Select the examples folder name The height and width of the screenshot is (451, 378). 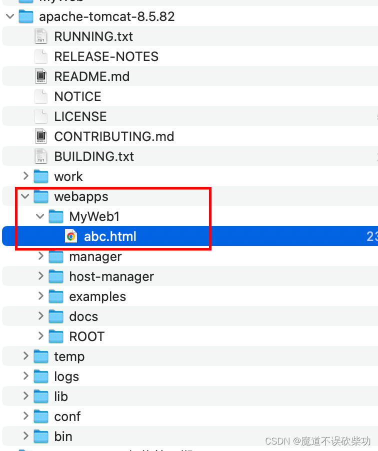(x=97, y=296)
